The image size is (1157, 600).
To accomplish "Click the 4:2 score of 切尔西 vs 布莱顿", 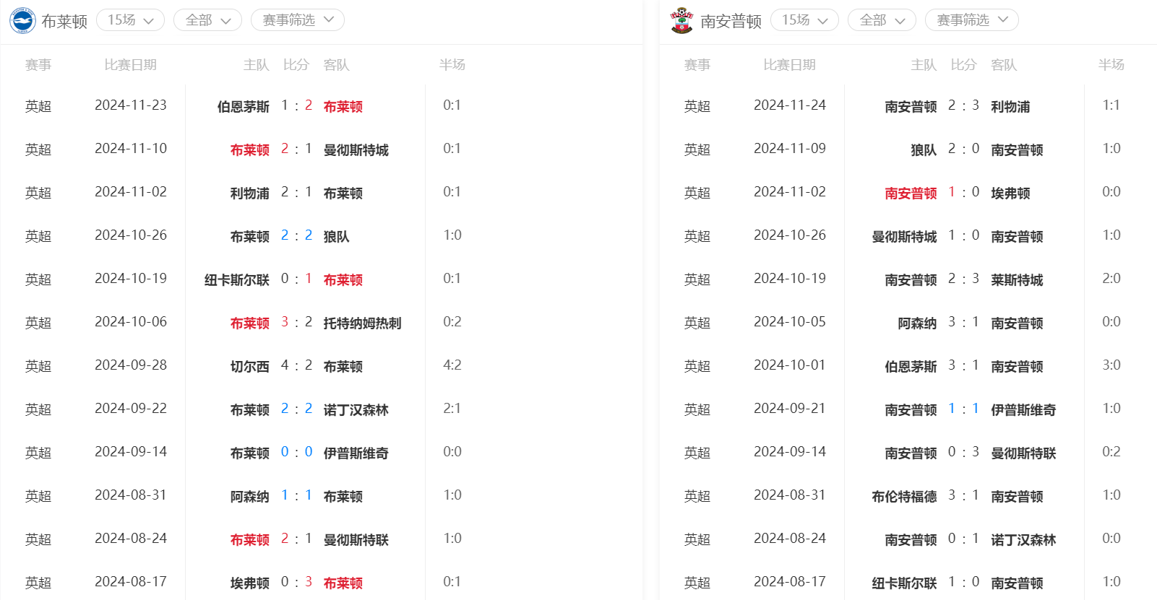I will point(296,365).
